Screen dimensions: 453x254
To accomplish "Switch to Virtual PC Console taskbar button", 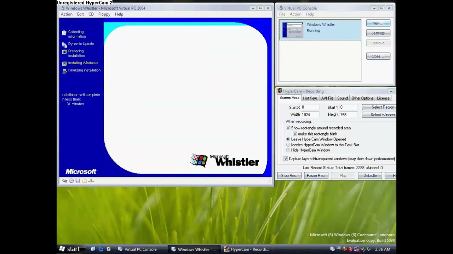I will 141,249.
